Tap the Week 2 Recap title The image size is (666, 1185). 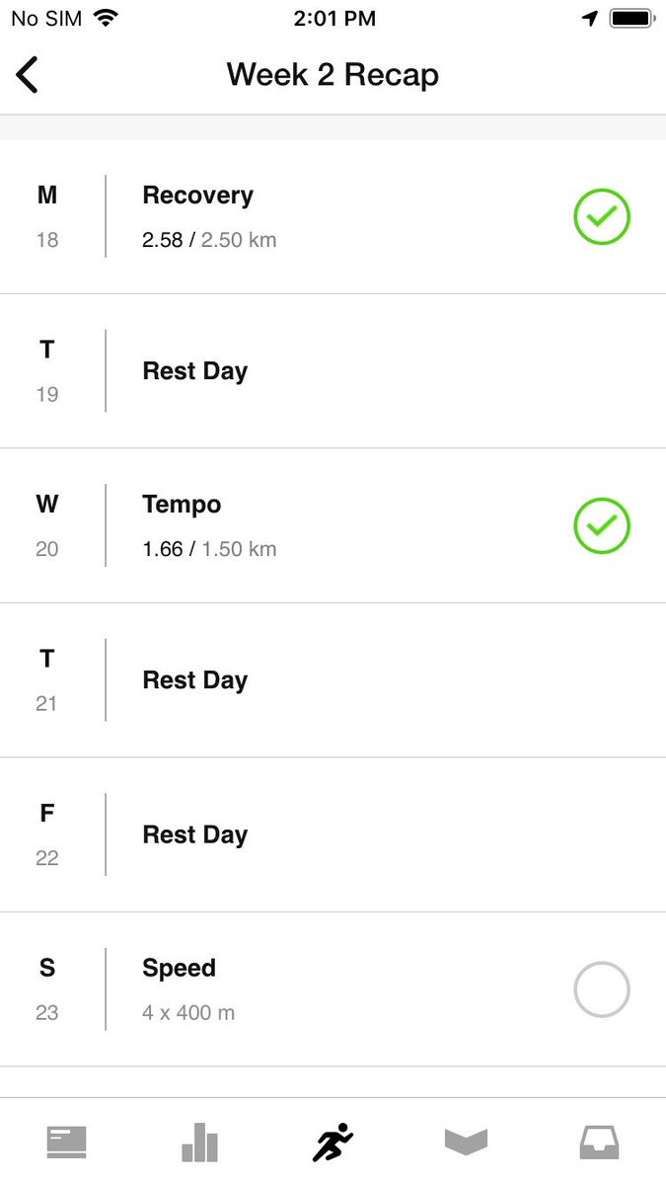(333, 75)
